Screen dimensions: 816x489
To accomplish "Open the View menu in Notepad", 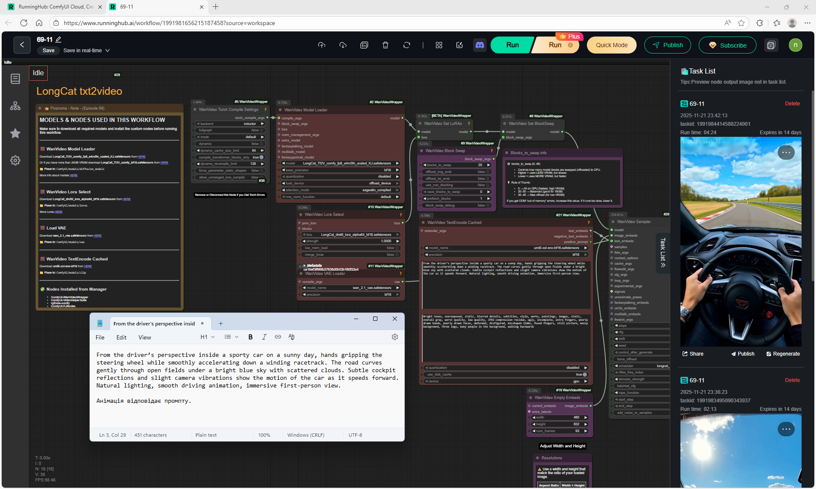I will 144,337.
